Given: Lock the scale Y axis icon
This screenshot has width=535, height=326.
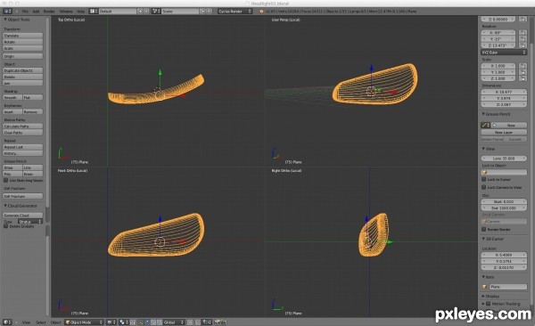Looking at the screenshot, I should tap(523, 72).
